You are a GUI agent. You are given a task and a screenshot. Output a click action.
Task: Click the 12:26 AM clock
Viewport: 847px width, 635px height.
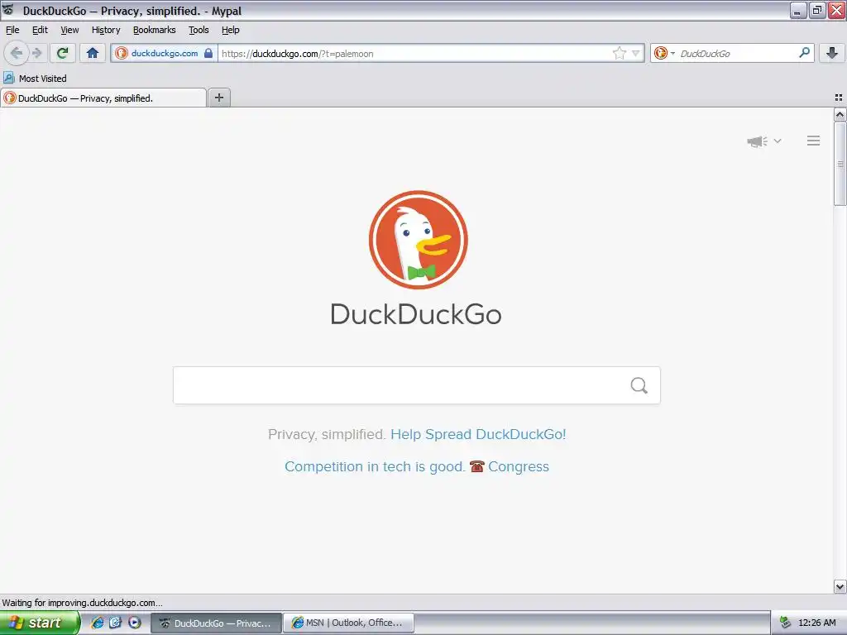coord(816,623)
